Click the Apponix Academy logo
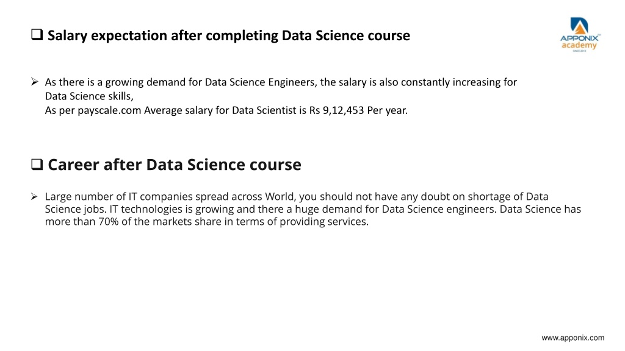 tap(580, 34)
